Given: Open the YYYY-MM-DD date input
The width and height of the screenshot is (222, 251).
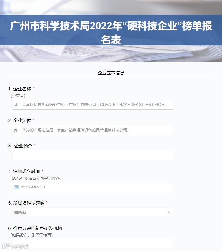Looking at the screenshot, I should (93, 187).
